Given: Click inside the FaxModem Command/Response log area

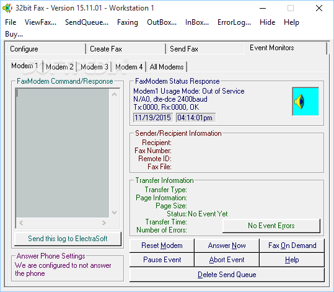Looking at the screenshot, I should coord(63,153).
